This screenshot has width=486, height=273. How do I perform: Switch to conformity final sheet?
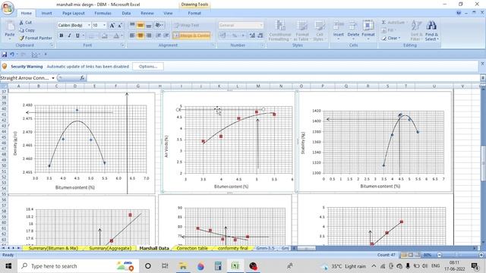coord(233,248)
